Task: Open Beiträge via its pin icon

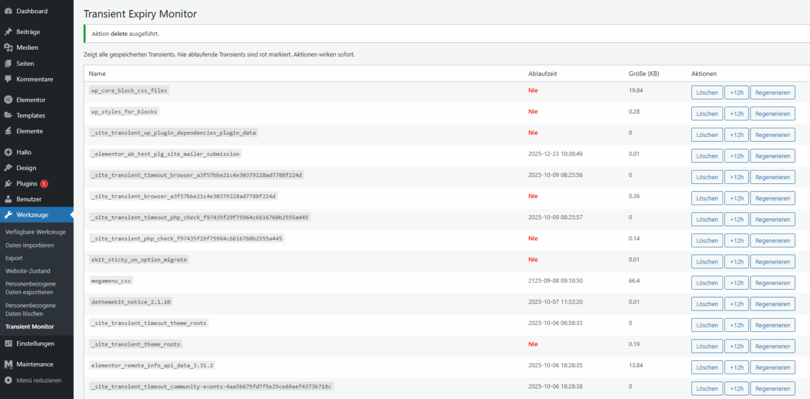Action: pyautogui.click(x=8, y=32)
